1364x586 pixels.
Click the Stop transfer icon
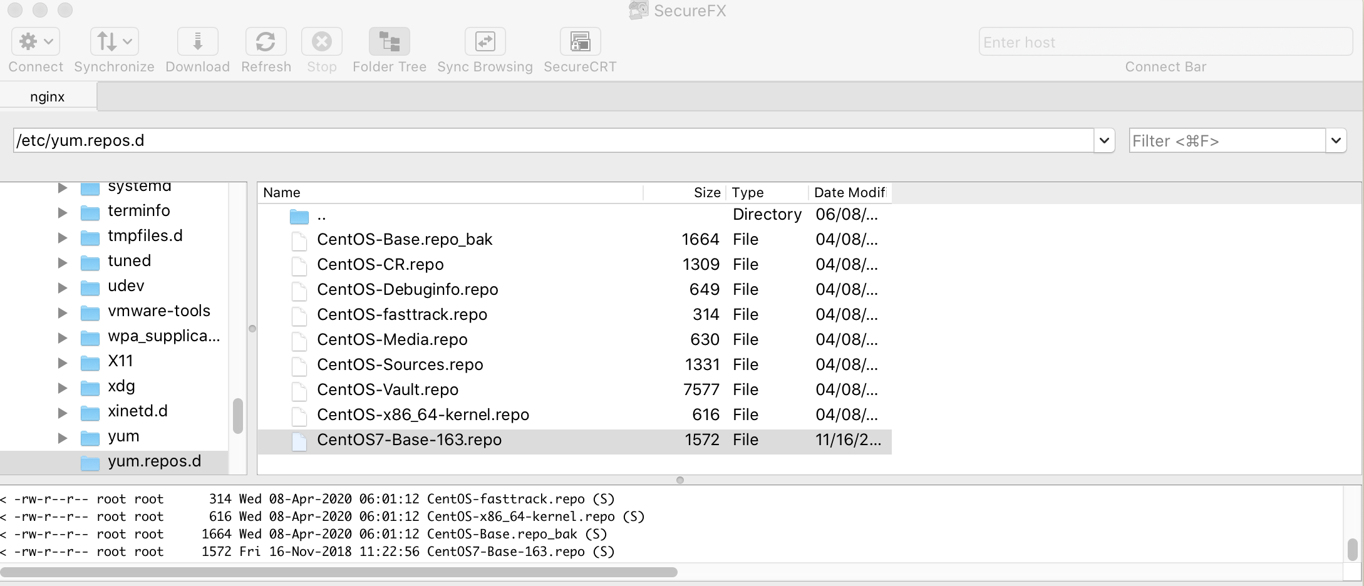pos(321,41)
